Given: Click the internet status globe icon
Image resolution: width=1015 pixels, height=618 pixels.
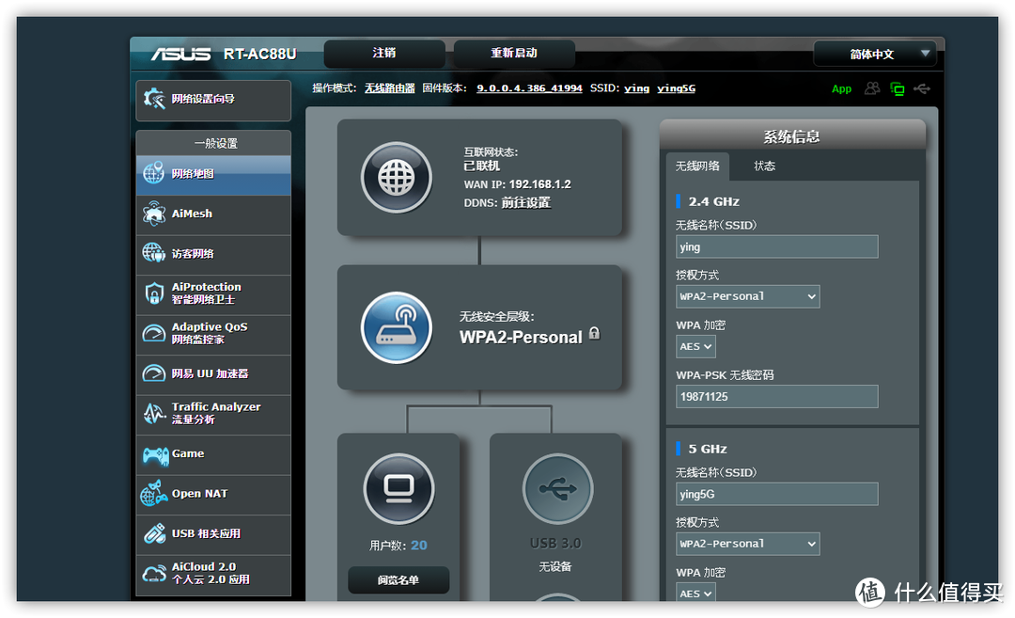Looking at the screenshot, I should (397, 178).
